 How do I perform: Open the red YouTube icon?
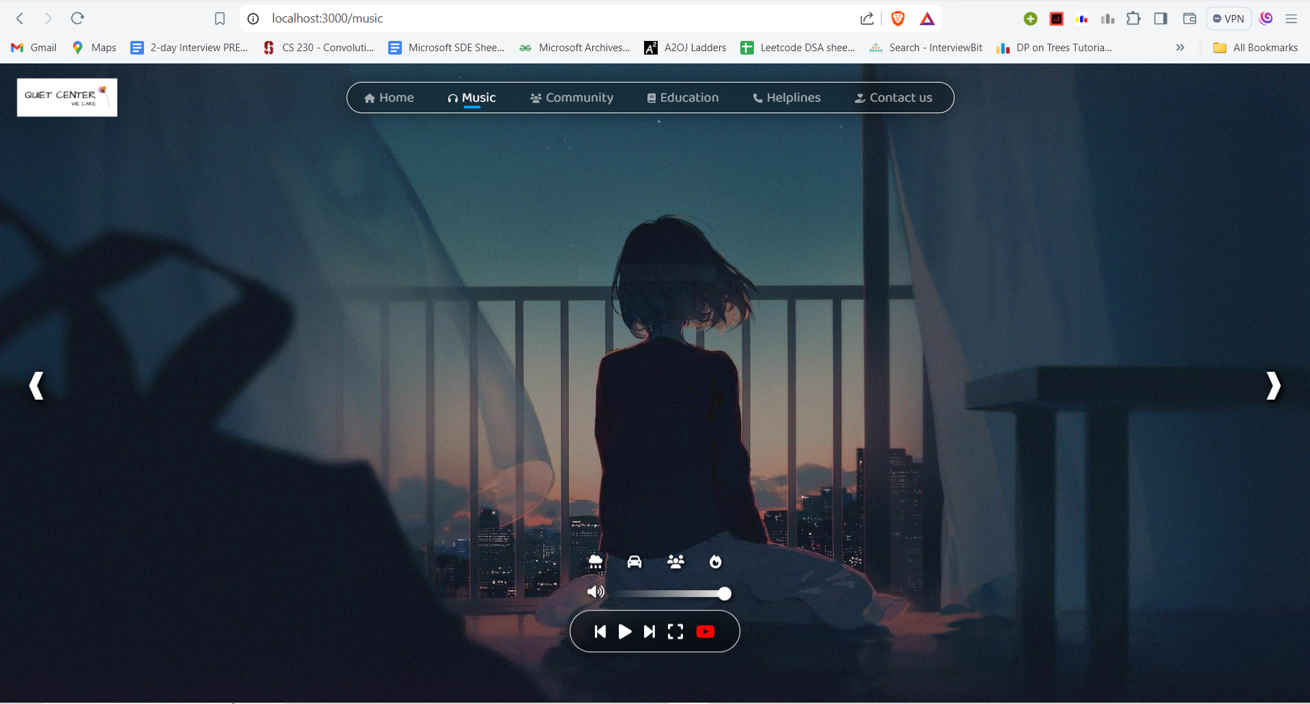(705, 632)
